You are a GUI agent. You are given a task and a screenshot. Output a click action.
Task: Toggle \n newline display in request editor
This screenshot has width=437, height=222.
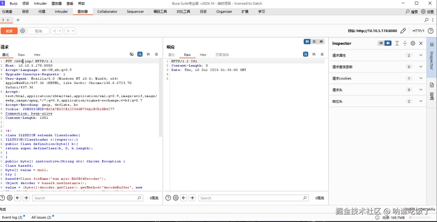click(x=148, y=54)
